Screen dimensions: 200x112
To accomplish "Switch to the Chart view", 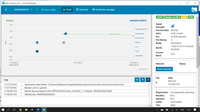I will (67, 10).
